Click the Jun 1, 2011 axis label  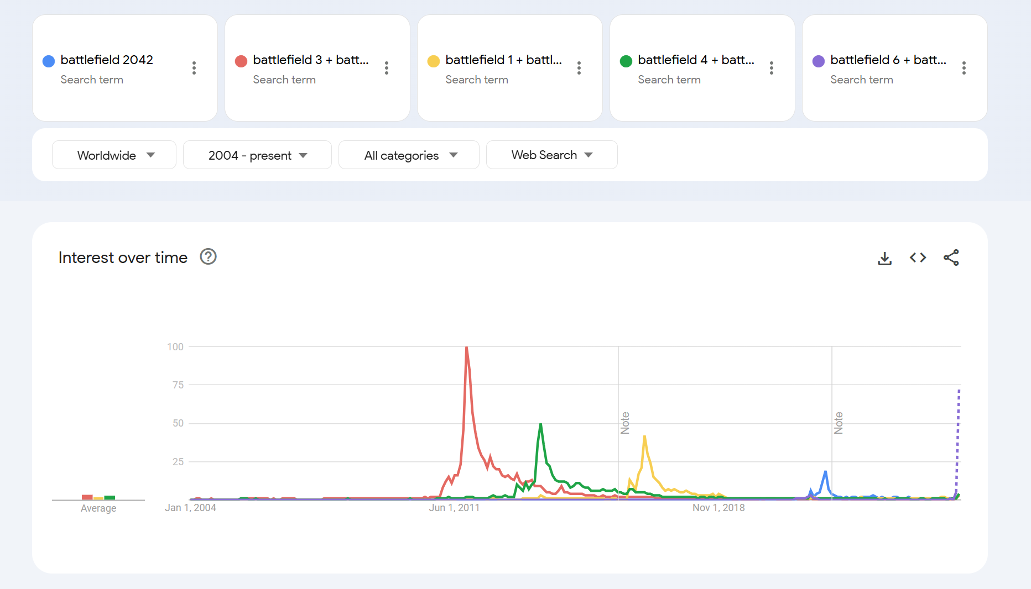[454, 508]
